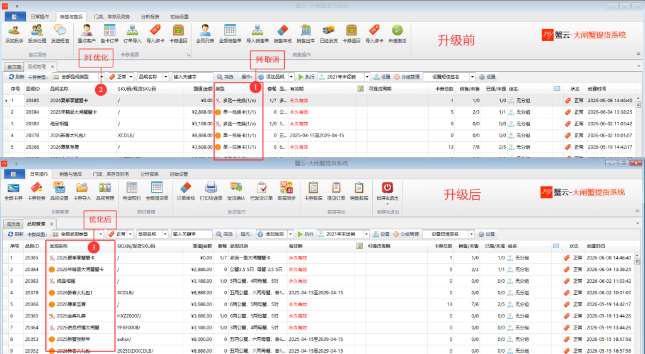Click 刷新 button in lower window toolbar

click(16, 234)
